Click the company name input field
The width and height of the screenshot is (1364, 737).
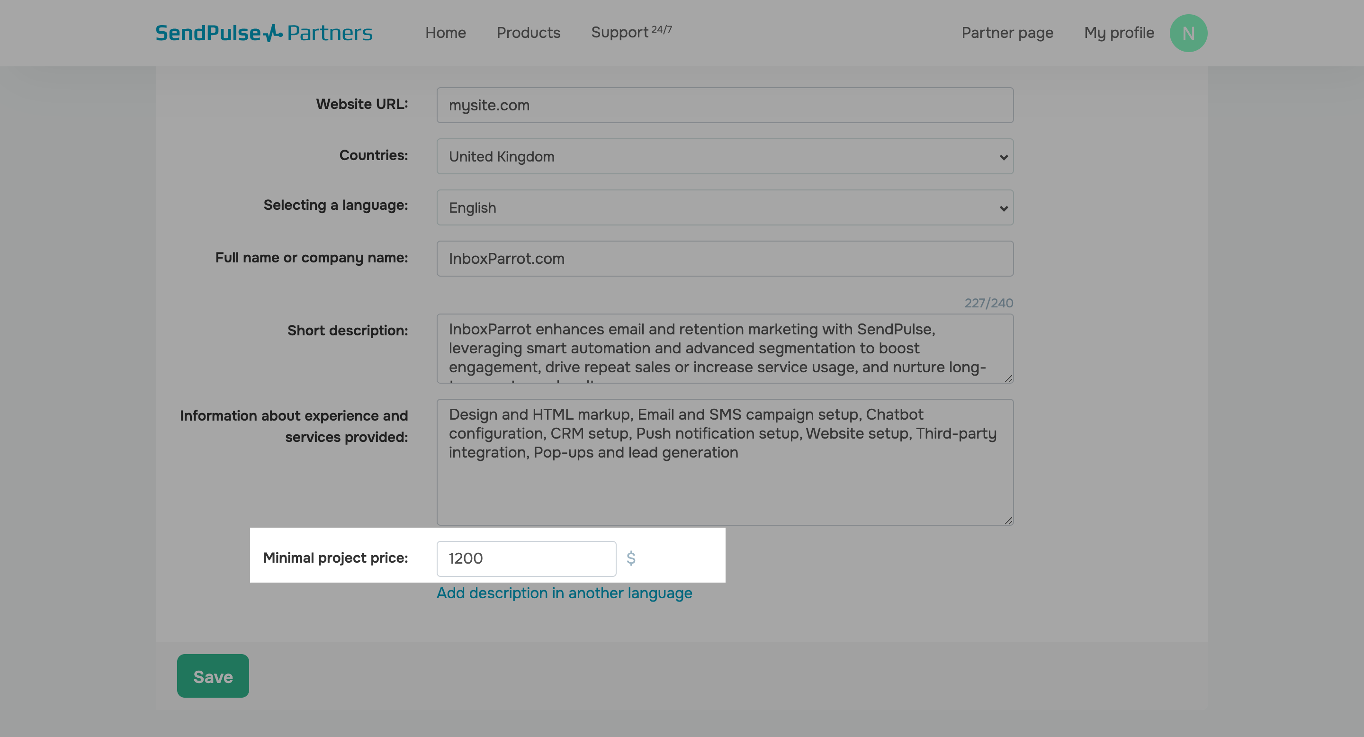(x=724, y=259)
